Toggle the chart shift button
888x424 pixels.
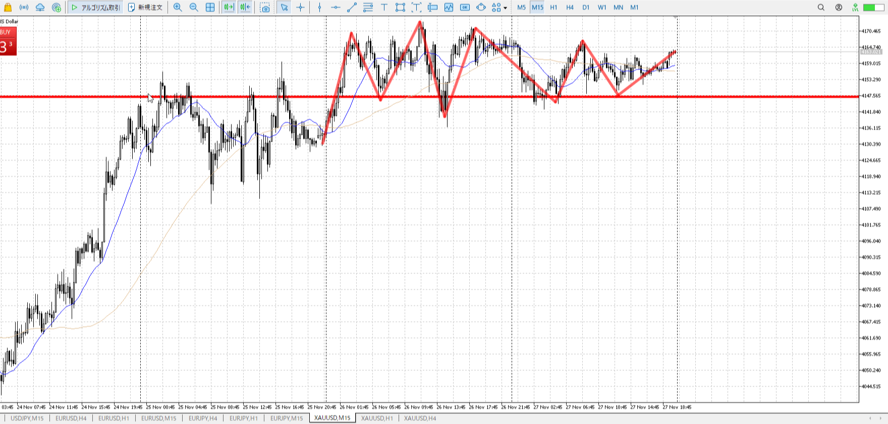[x=245, y=8]
